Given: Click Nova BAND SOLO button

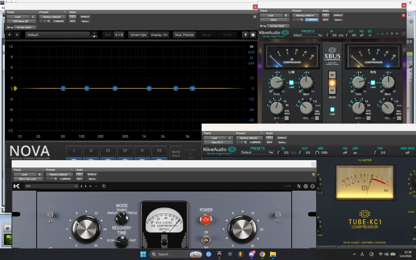Looking at the screenshot, I should [x=176, y=154].
